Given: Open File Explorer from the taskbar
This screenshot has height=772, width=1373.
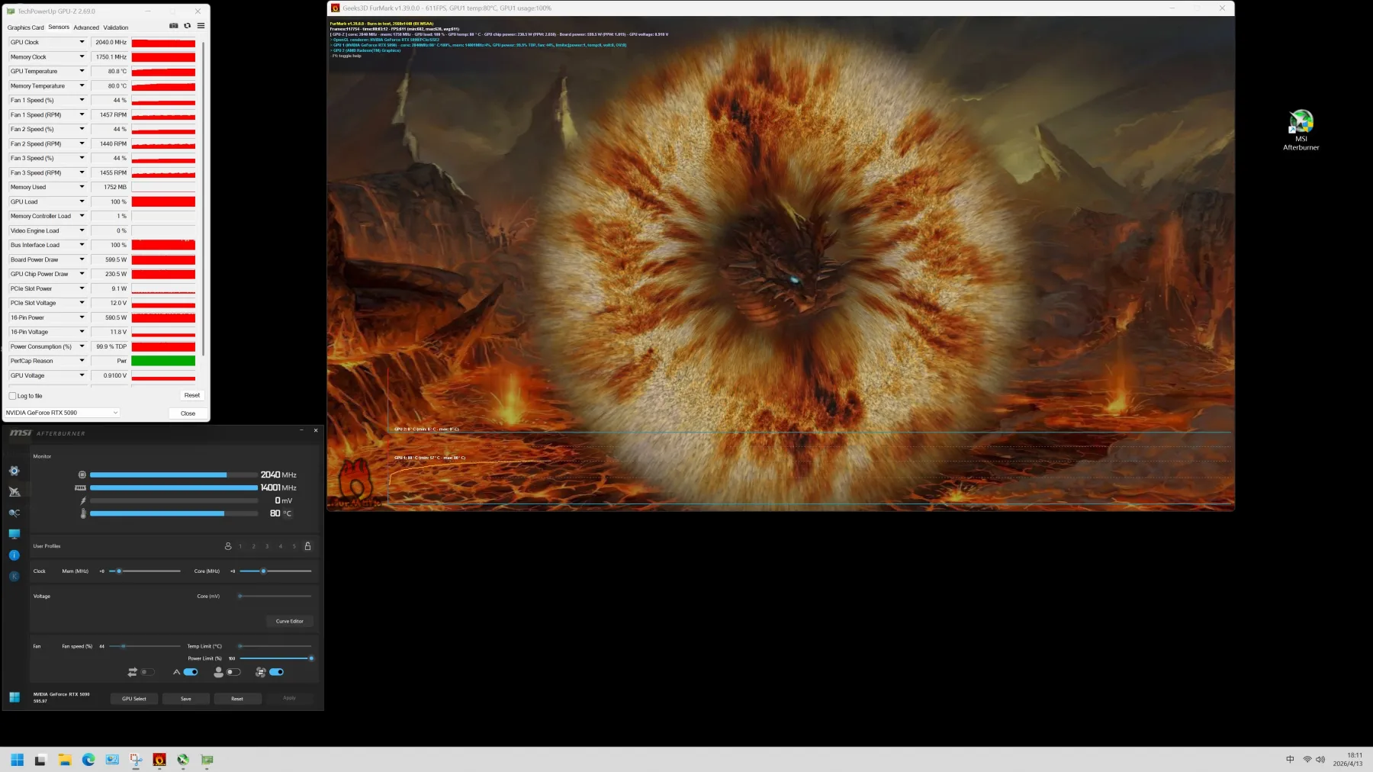Looking at the screenshot, I should [x=65, y=760].
